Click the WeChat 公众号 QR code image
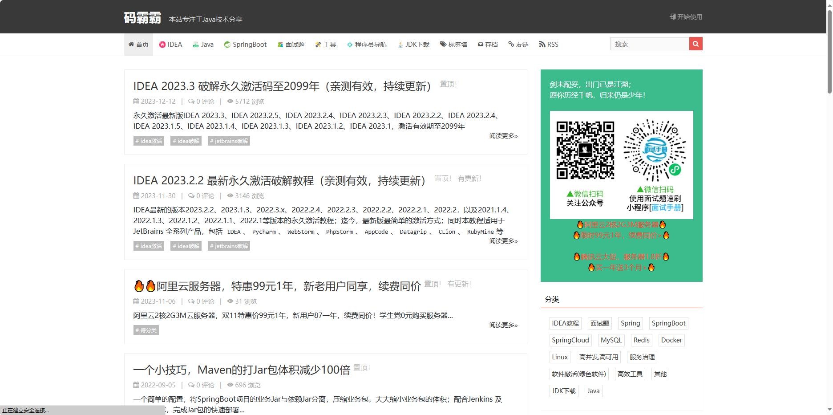This screenshot has width=833, height=415. [585, 150]
